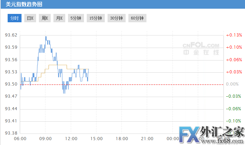Viewport: 245px width, 145px height.
Task: Open the 周K weekly chart tab
Action: (45, 18)
